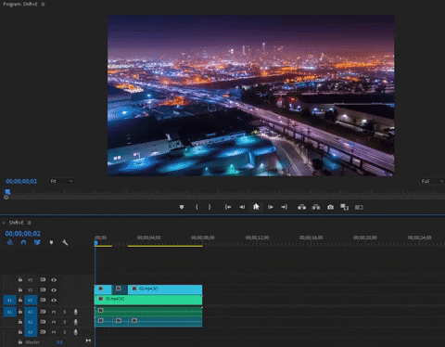Image resolution: width=445 pixels, height=347 pixels.
Task: Toggle A1 source patching button
Action: 9,312
